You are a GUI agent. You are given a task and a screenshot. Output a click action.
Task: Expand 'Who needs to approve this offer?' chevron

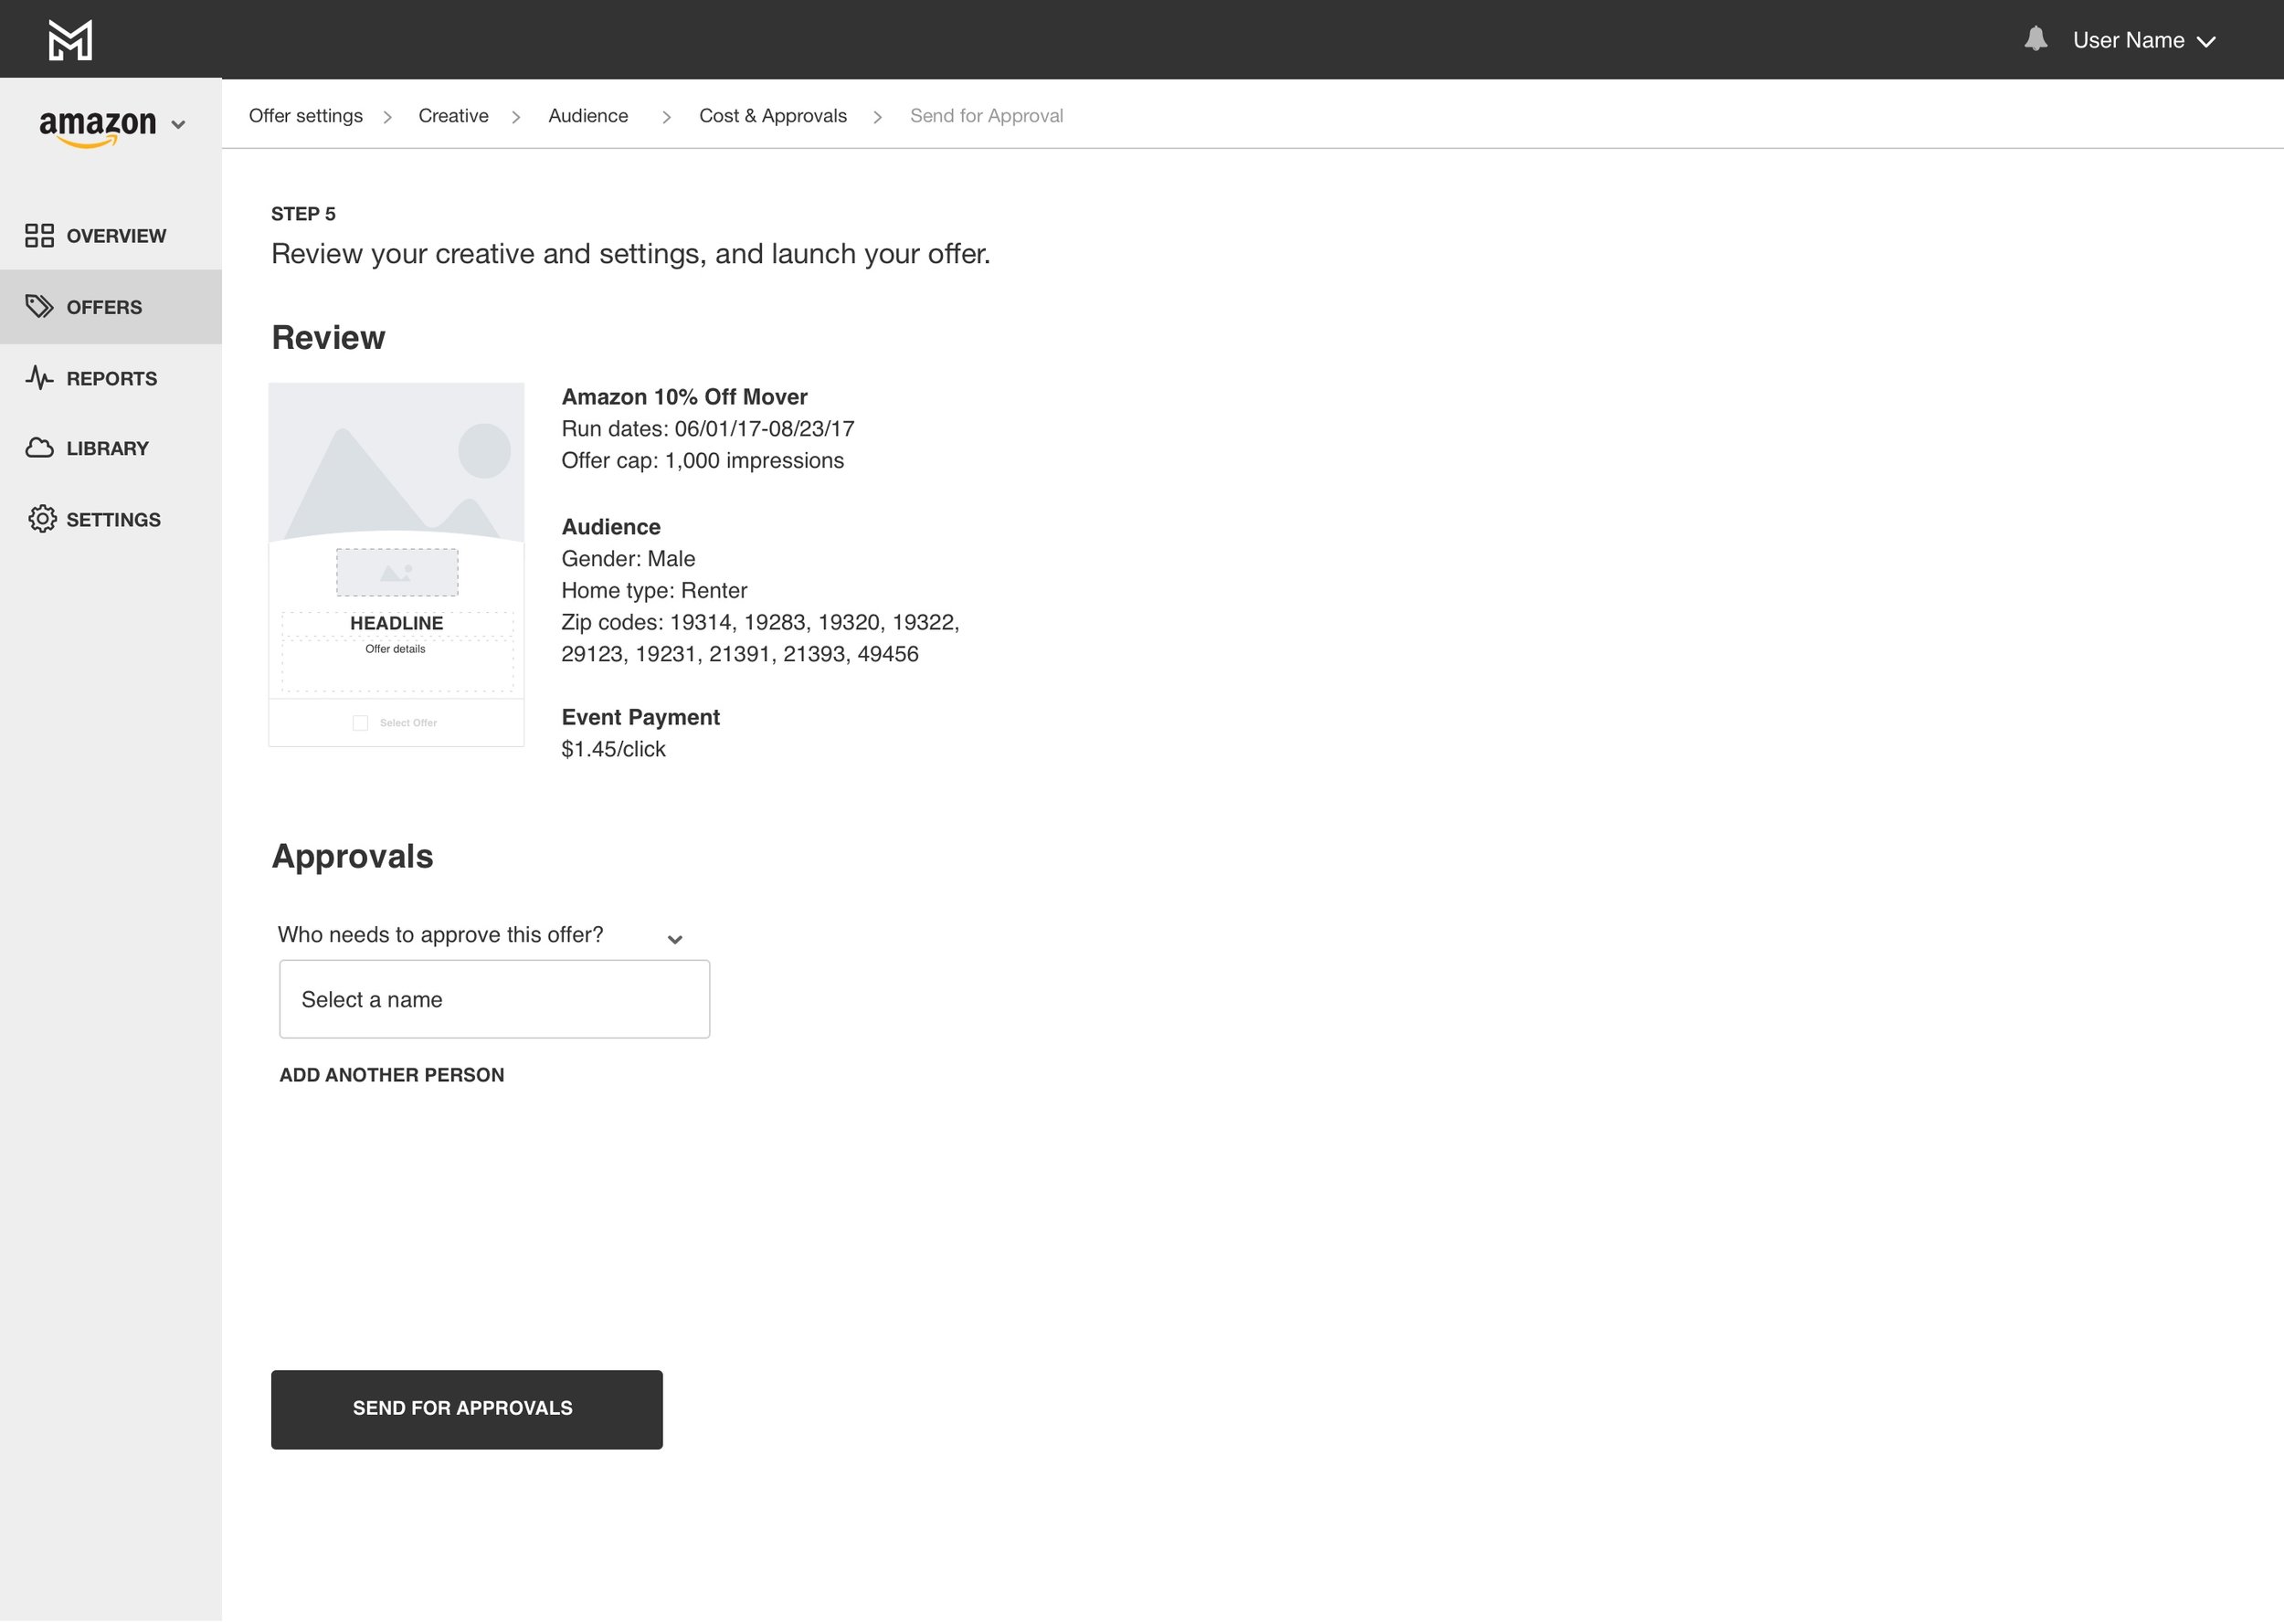pyautogui.click(x=675, y=939)
